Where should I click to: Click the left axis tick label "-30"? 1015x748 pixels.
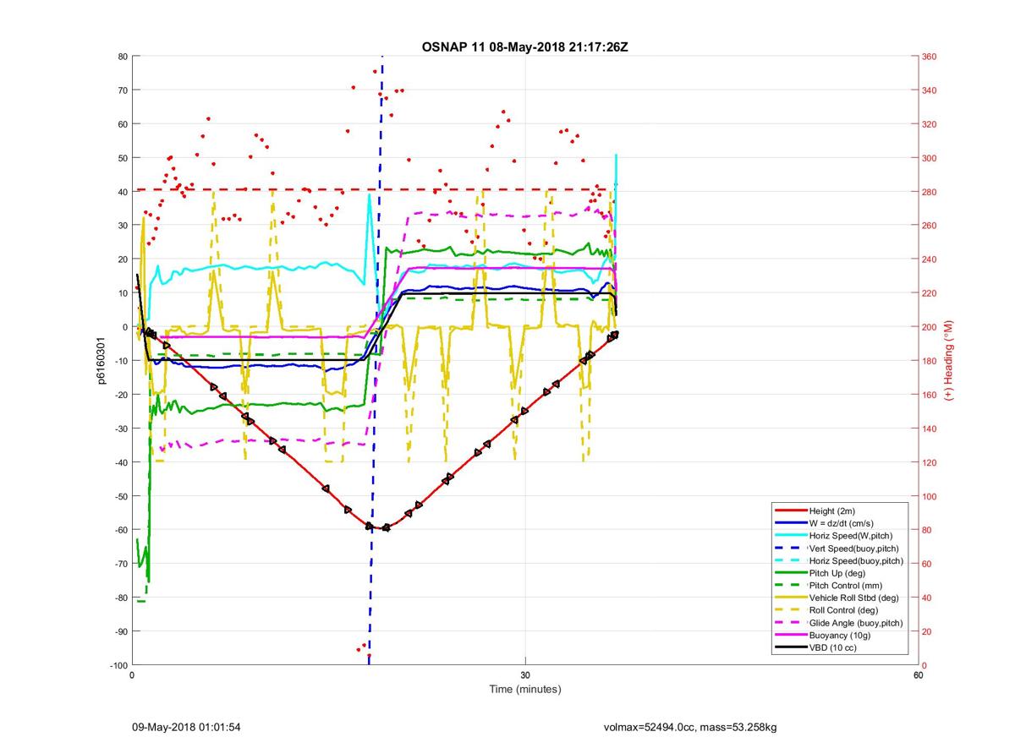coord(120,429)
